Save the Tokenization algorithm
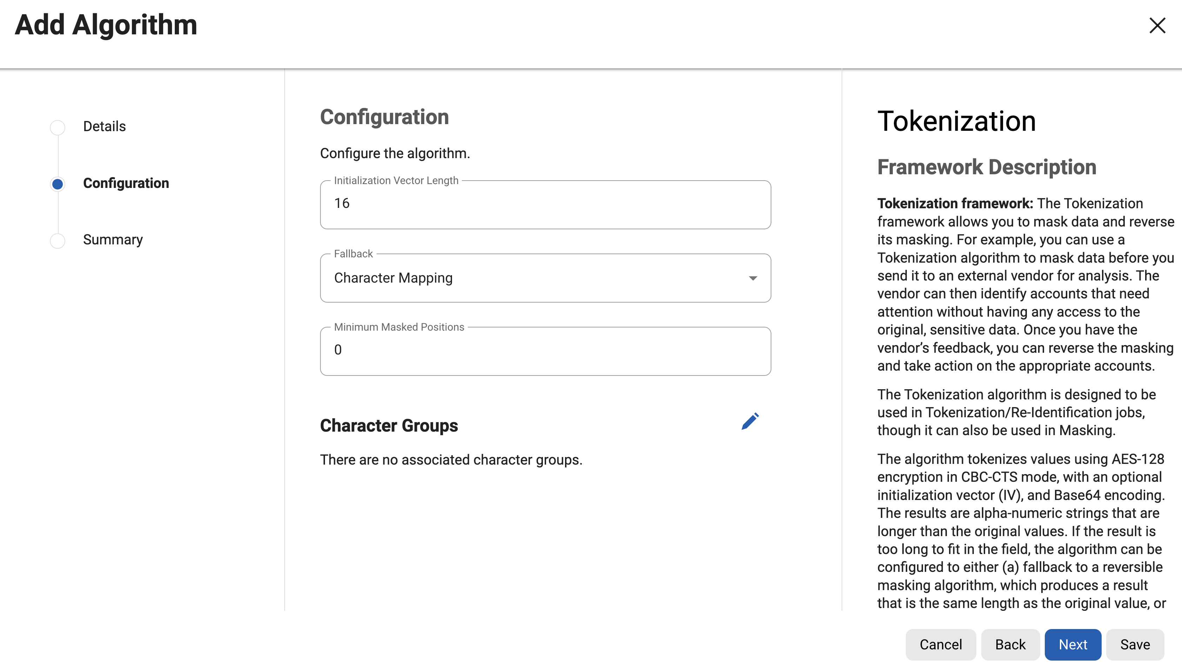This screenshot has height=669, width=1182. [x=1135, y=644]
